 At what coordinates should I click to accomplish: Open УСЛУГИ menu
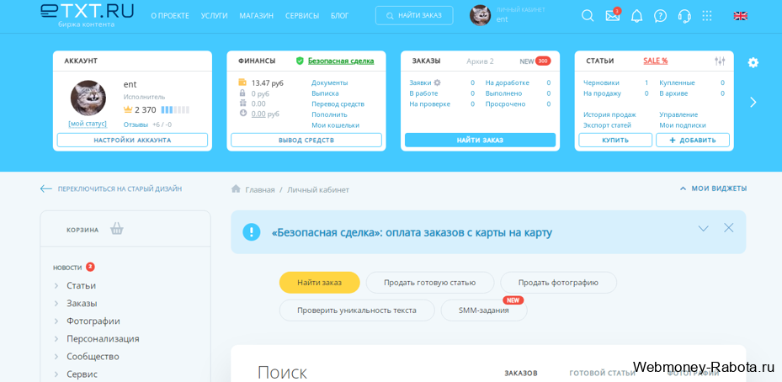pyautogui.click(x=214, y=16)
